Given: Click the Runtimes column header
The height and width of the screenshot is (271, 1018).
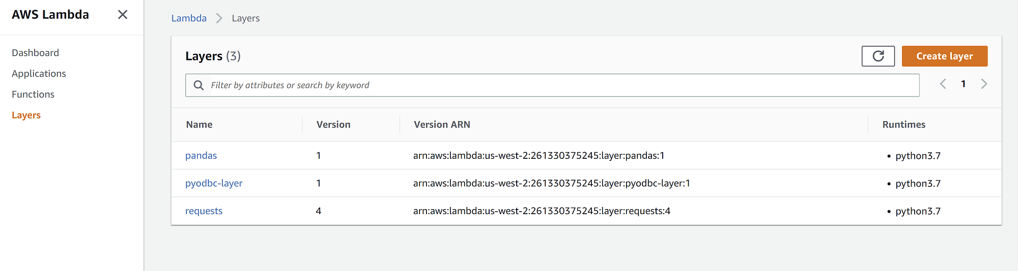Looking at the screenshot, I should (x=903, y=125).
